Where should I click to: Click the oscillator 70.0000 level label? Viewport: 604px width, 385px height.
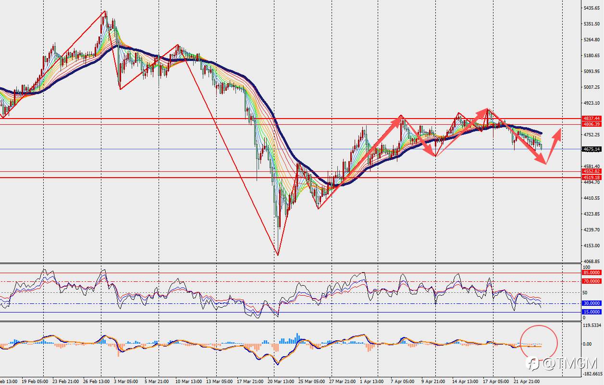(x=592, y=281)
